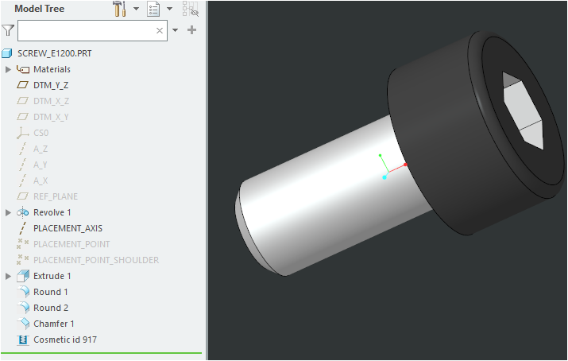Select Round 1 in the tree
568x361 pixels.
click(x=50, y=292)
